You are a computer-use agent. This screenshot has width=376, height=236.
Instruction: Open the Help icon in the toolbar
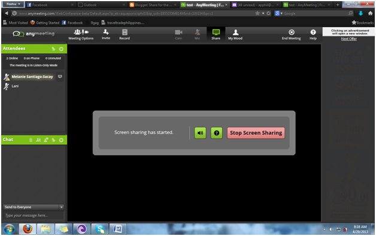pos(313,35)
